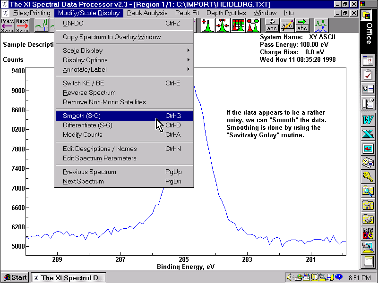The width and height of the screenshot is (378, 283).
Task: Click the add peak toolbar icon
Action: [208, 25]
